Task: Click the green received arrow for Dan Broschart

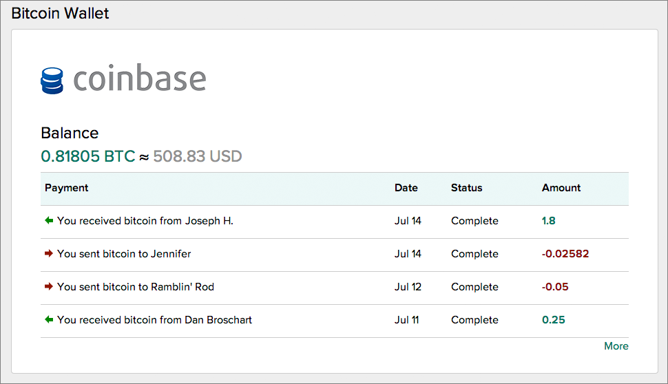Action: click(49, 319)
